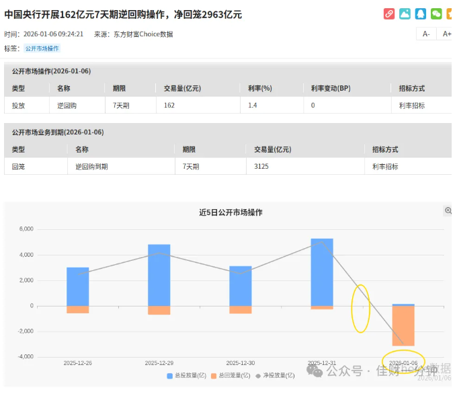Click 利率招标 in the 投放 row
This screenshot has height=398, width=453.
(412, 106)
